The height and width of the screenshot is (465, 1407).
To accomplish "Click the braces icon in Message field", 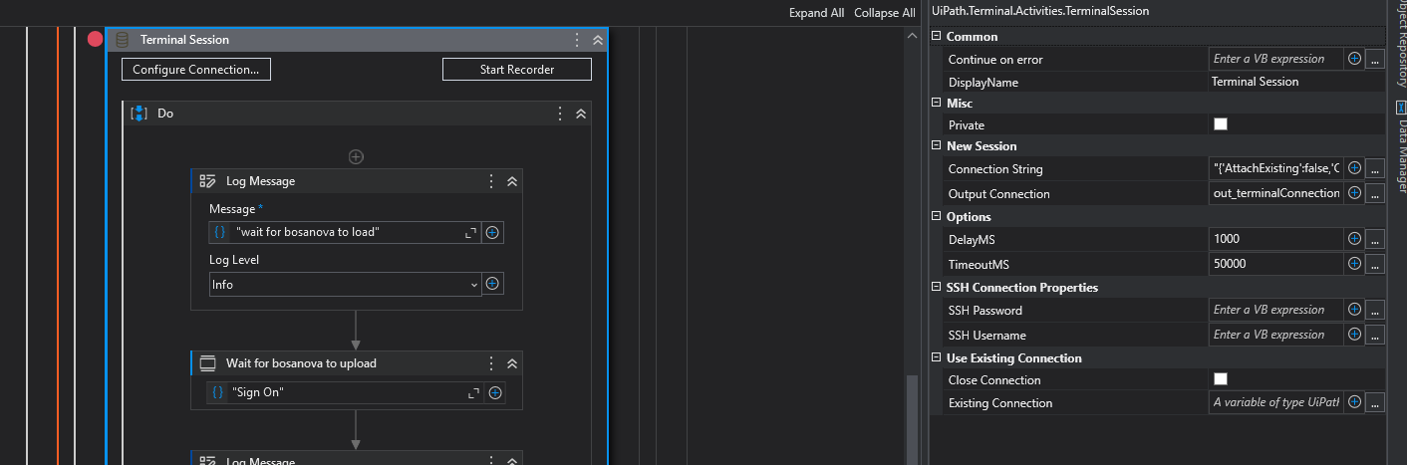I will (220, 232).
